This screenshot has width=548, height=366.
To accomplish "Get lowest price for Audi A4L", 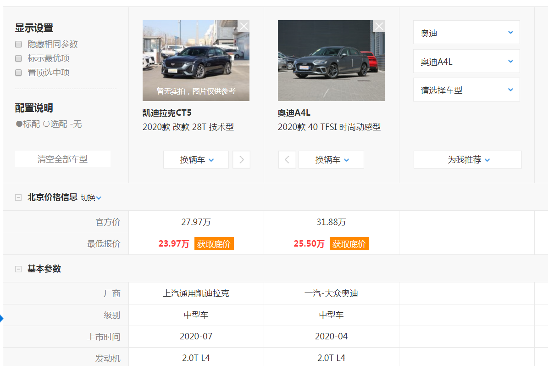I will point(349,243).
